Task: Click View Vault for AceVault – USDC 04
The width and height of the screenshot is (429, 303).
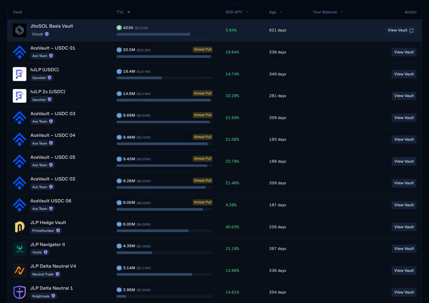Action: (404, 140)
